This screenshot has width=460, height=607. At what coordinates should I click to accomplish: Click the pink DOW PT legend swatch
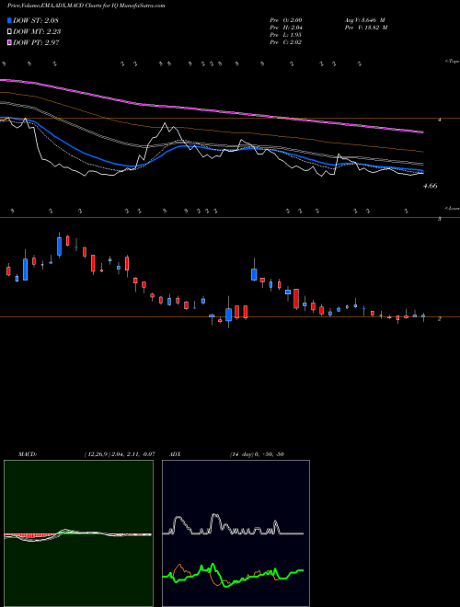point(9,42)
